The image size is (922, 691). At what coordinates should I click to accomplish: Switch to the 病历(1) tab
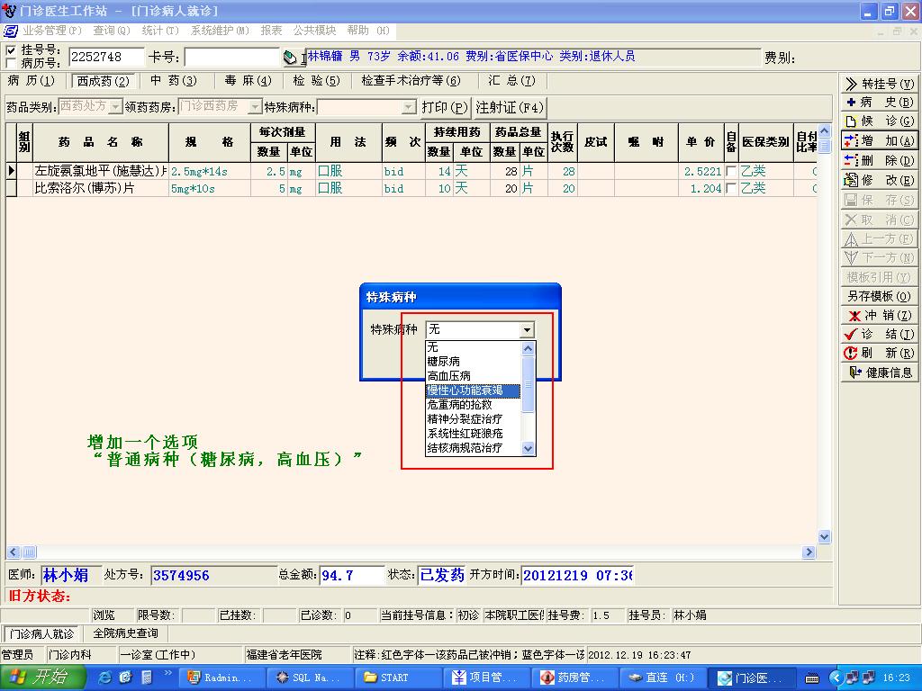(32, 80)
